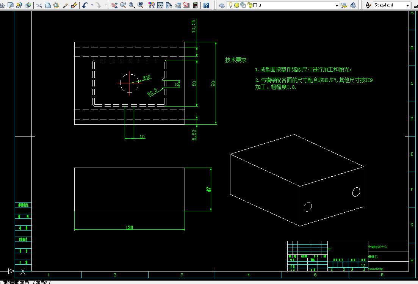Open the Undo history dropdown arrow
Screen dimensions: 418x284
tap(92, 5)
